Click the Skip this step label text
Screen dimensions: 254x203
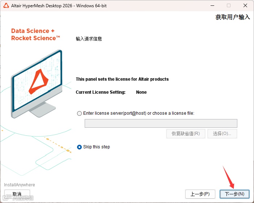(97, 147)
